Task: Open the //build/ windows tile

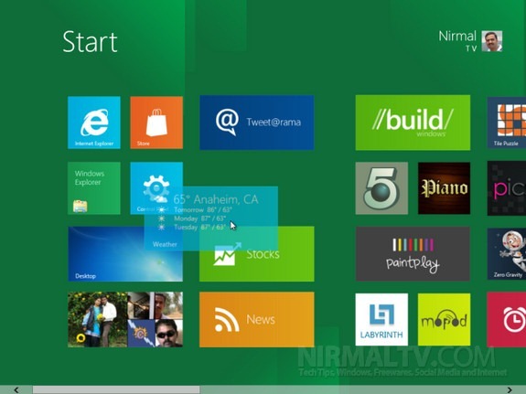Action: [413, 122]
